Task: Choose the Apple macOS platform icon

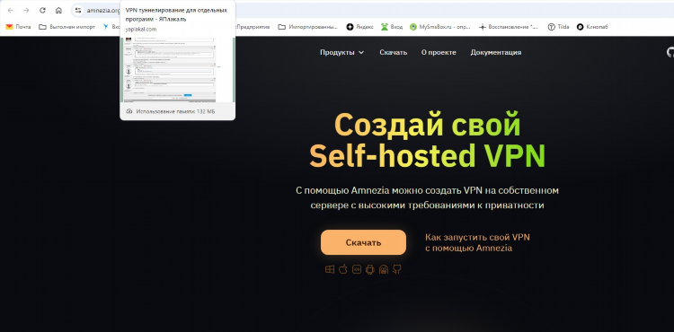Action: tap(343, 269)
